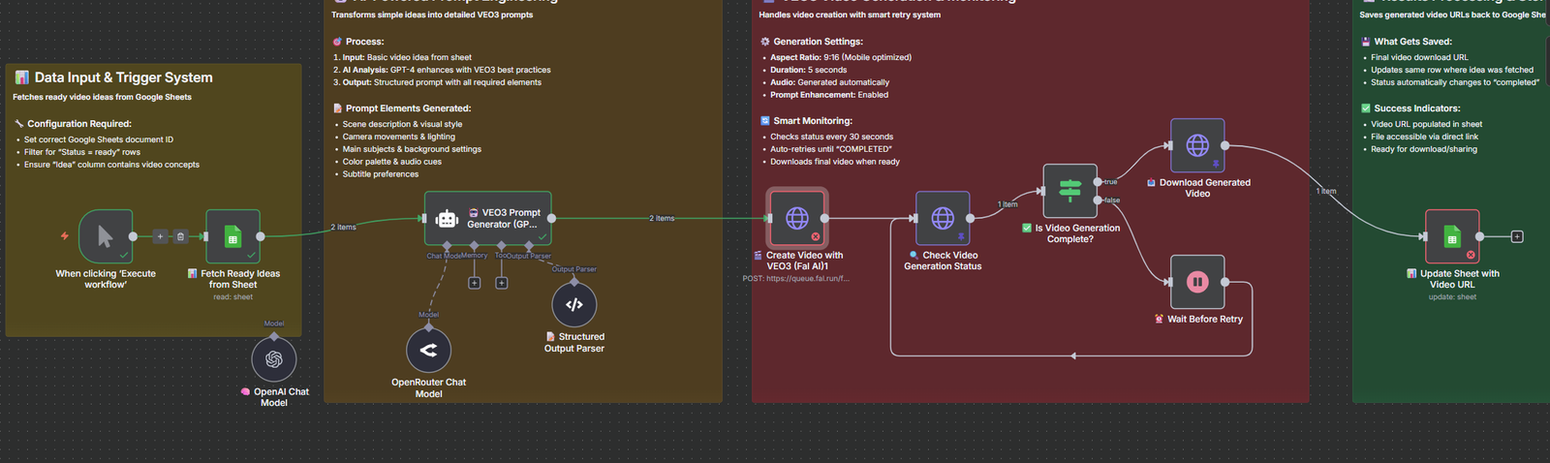Click the 'update: sheet' subtitle
The width and height of the screenshot is (1550, 463).
pos(1452,297)
